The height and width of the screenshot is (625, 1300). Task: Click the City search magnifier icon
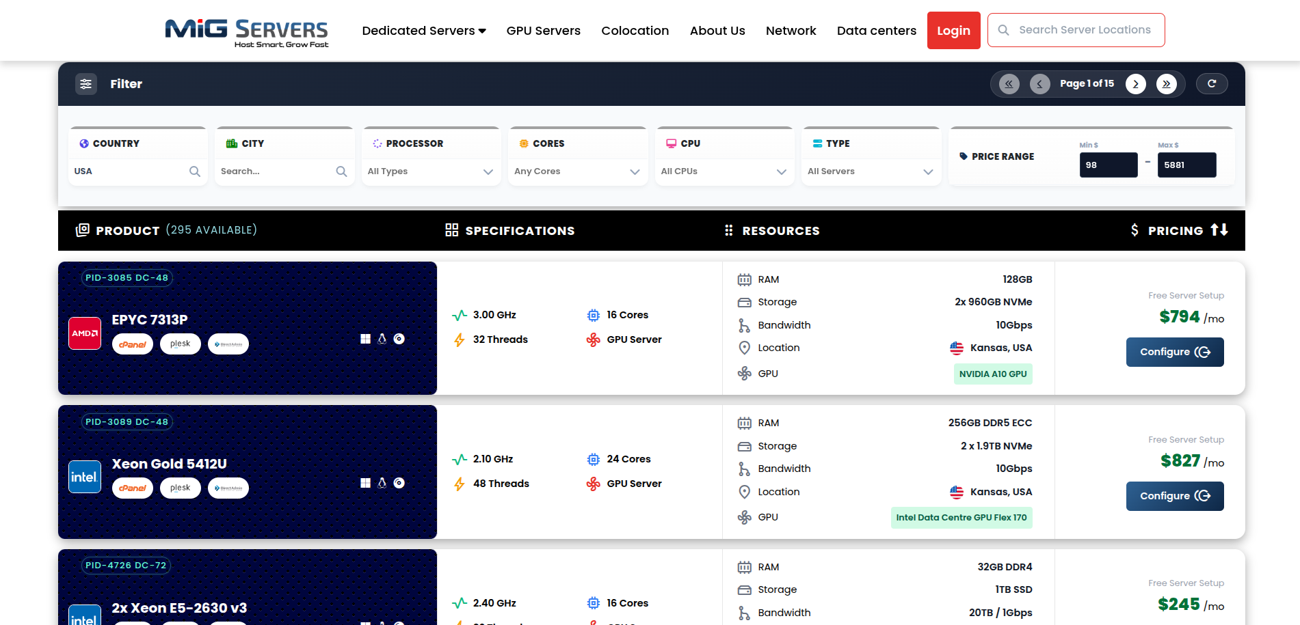342,171
